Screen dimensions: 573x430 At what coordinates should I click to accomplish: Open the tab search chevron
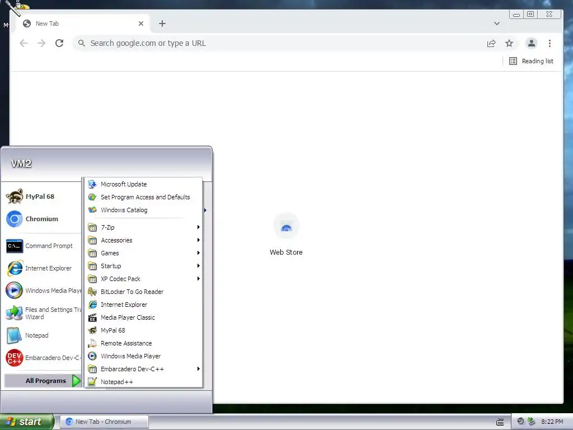(497, 24)
